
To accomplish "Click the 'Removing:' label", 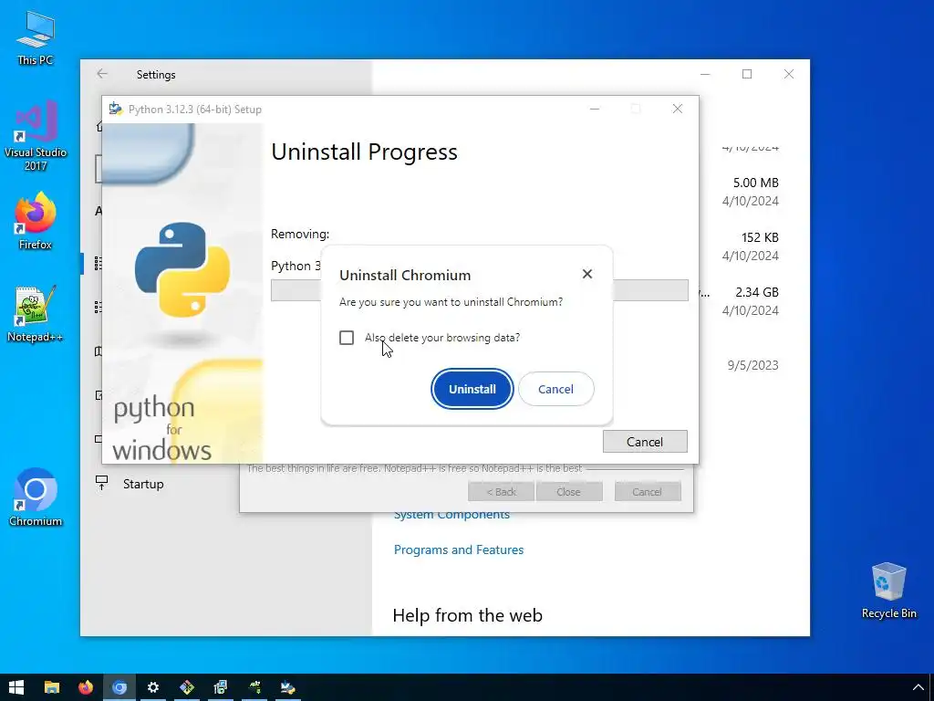I will click(x=299, y=234).
